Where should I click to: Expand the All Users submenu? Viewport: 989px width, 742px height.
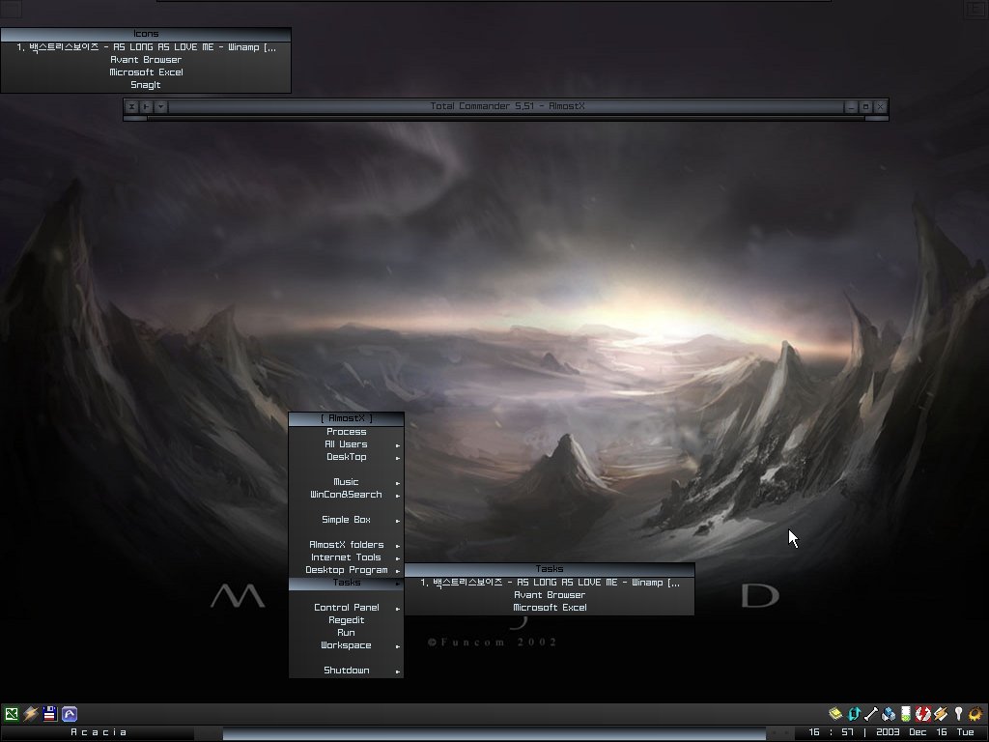[x=347, y=444]
